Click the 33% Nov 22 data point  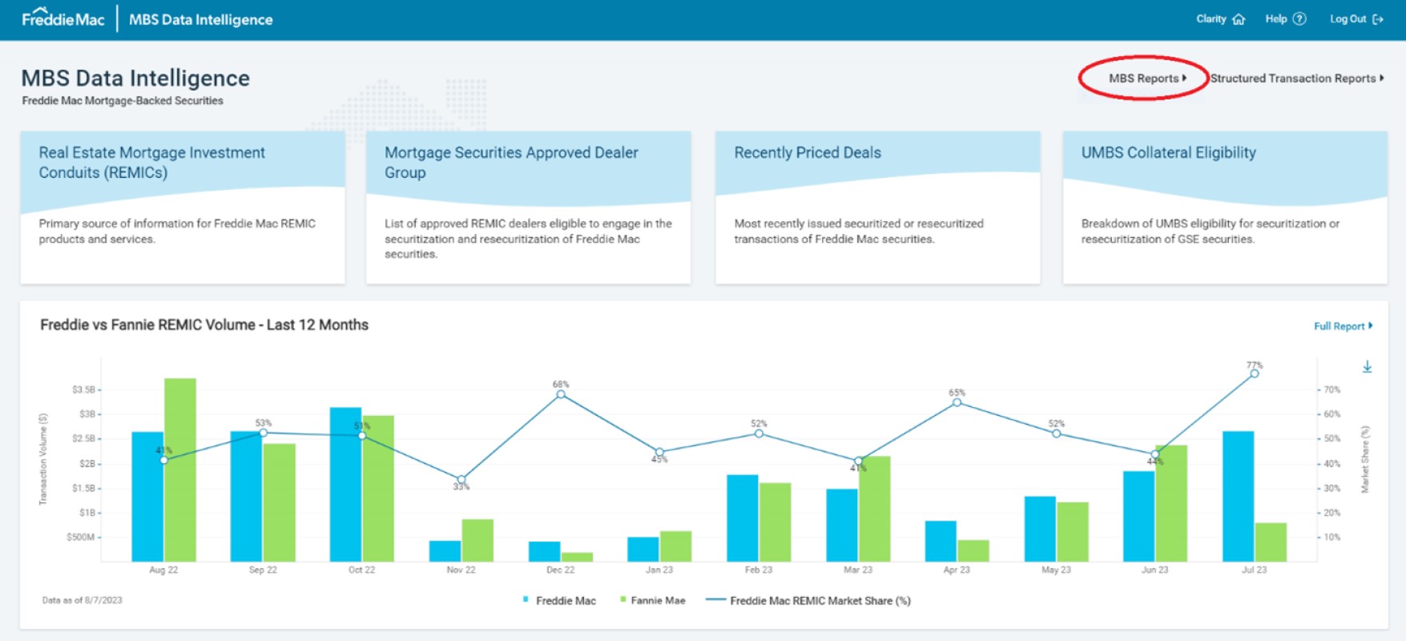tap(461, 479)
